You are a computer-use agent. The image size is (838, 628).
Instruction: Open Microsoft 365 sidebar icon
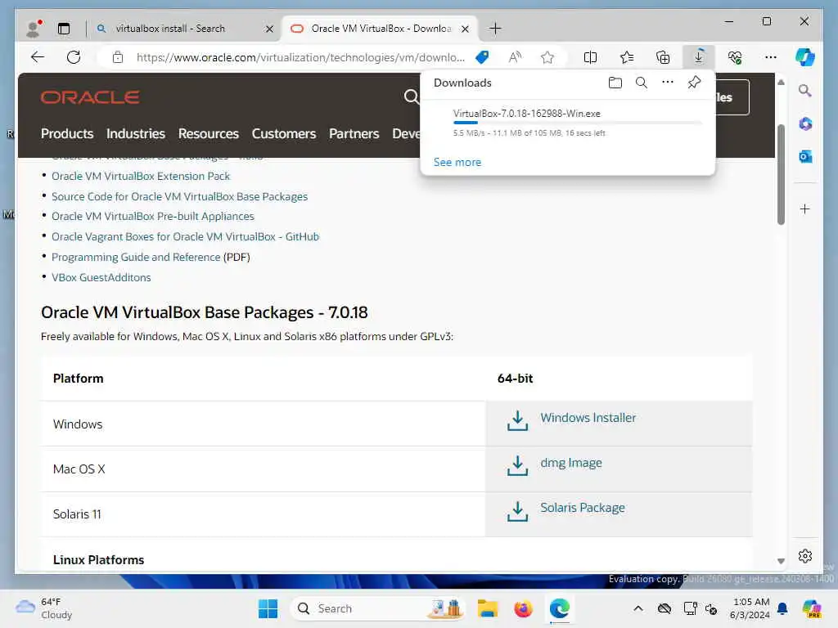point(805,124)
